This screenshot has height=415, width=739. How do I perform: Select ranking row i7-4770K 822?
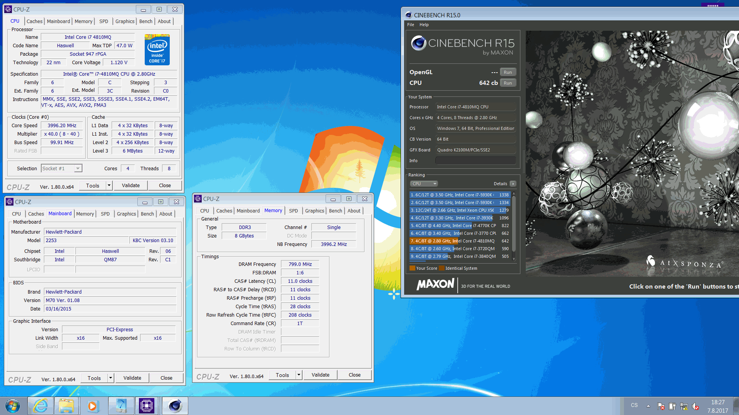point(460,226)
